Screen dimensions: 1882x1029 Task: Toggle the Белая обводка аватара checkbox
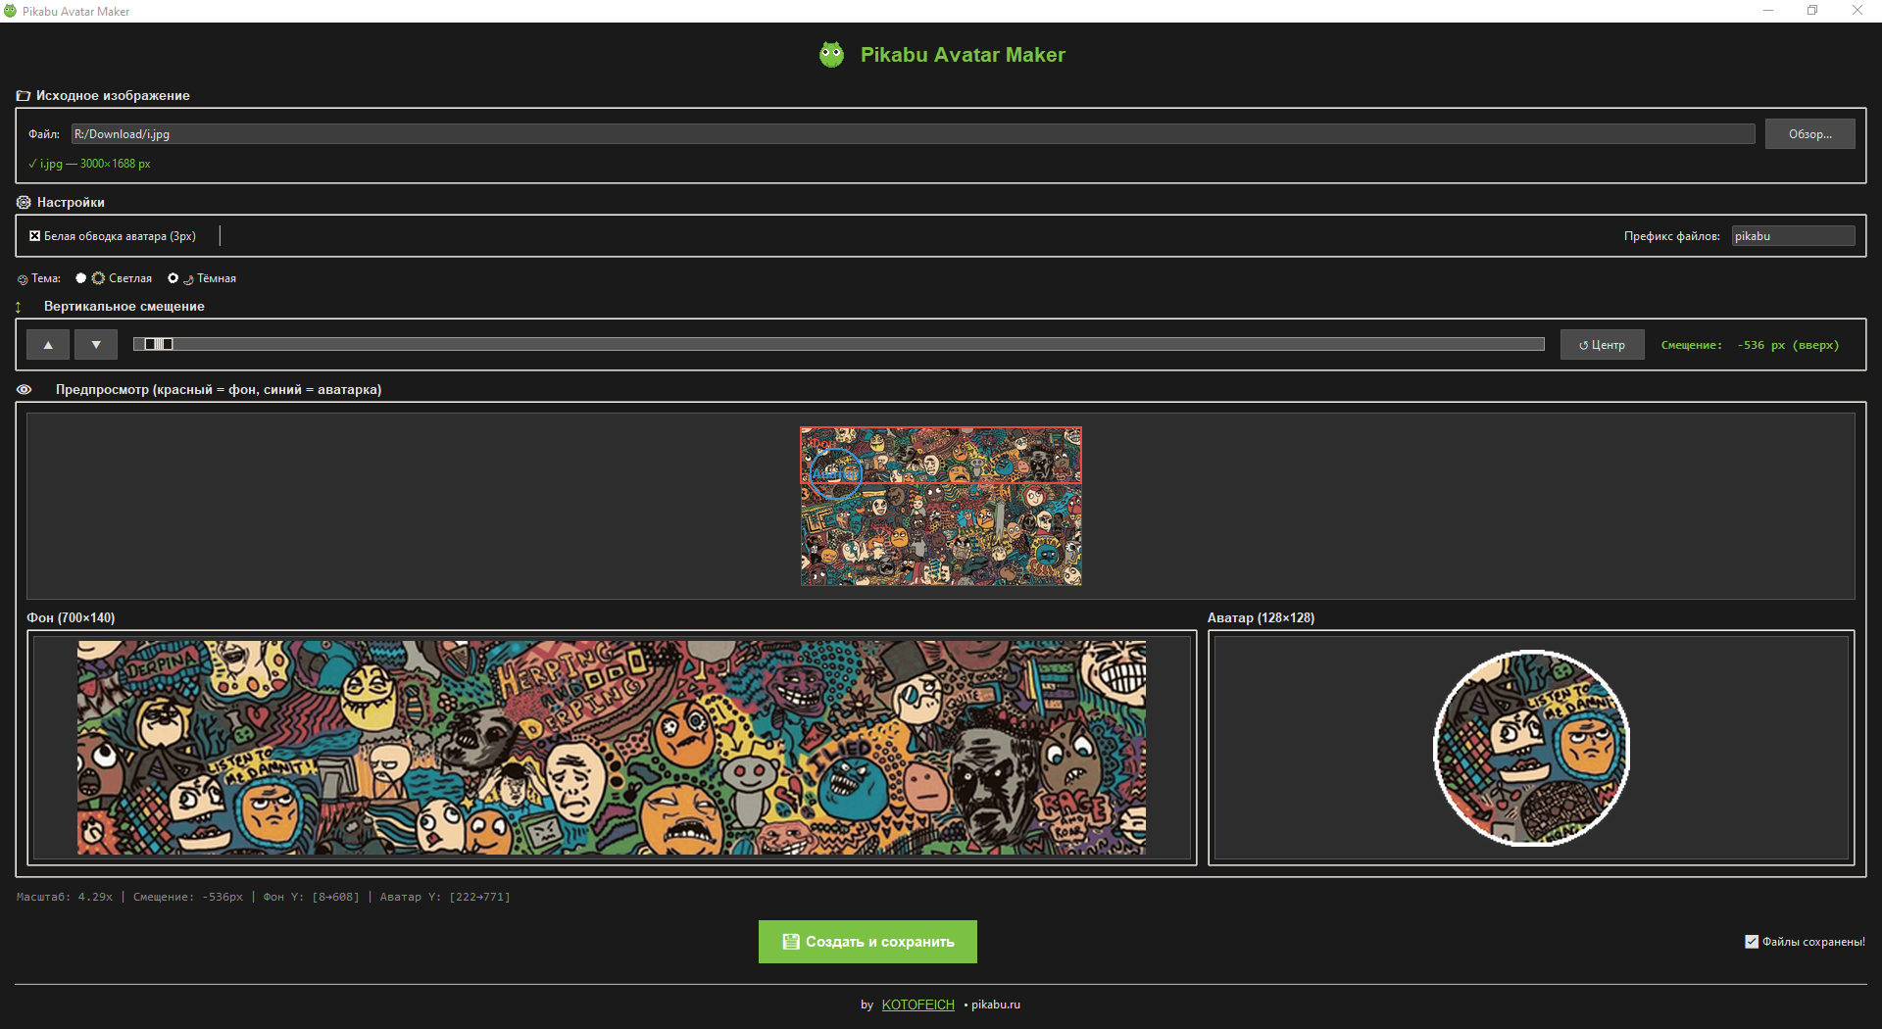tap(35, 236)
